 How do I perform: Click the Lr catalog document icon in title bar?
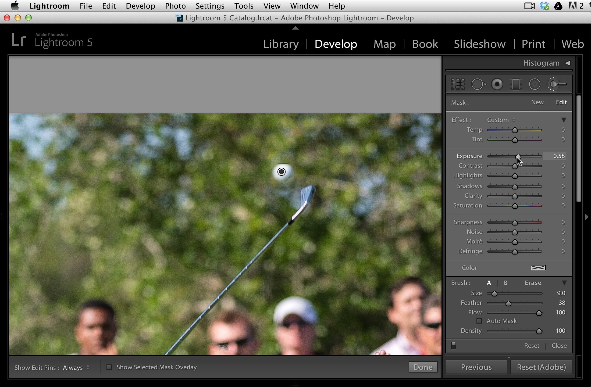179,18
